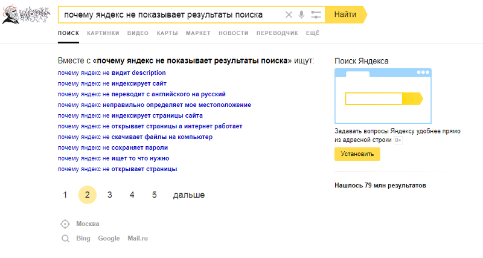Switch to the Поиск tab

[68, 33]
